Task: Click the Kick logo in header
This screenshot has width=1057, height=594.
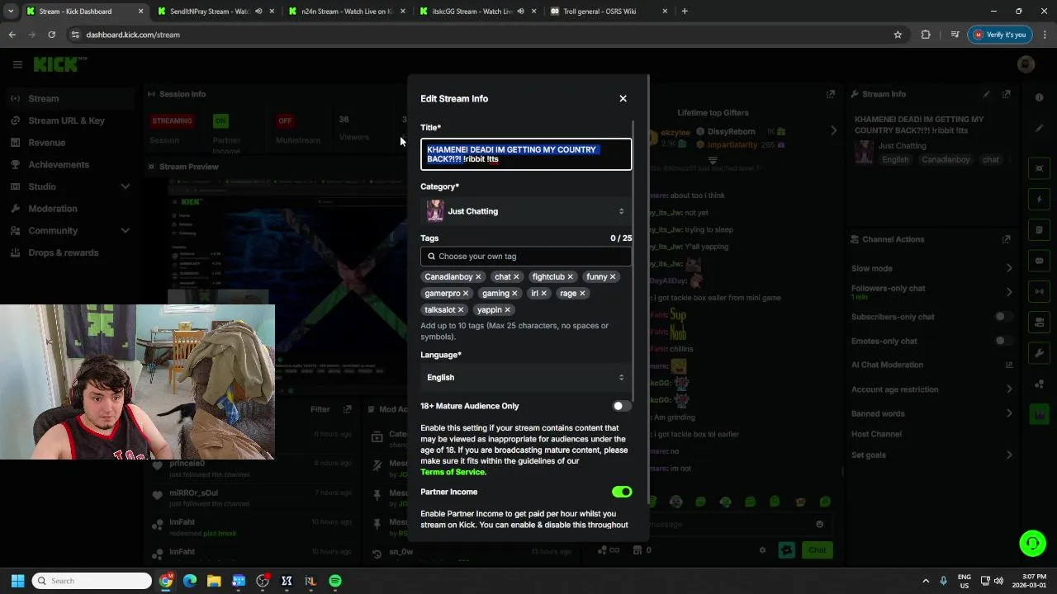Action: click(60, 64)
